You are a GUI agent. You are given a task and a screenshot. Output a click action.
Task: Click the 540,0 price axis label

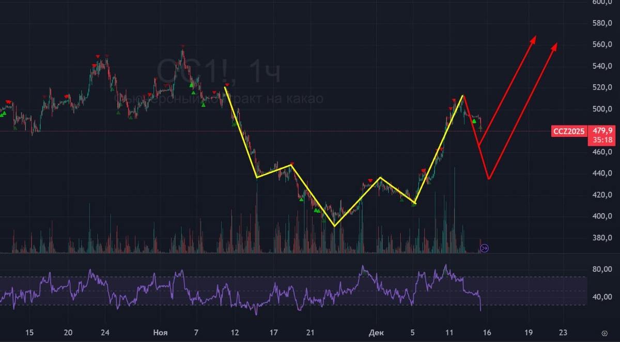[x=602, y=66]
